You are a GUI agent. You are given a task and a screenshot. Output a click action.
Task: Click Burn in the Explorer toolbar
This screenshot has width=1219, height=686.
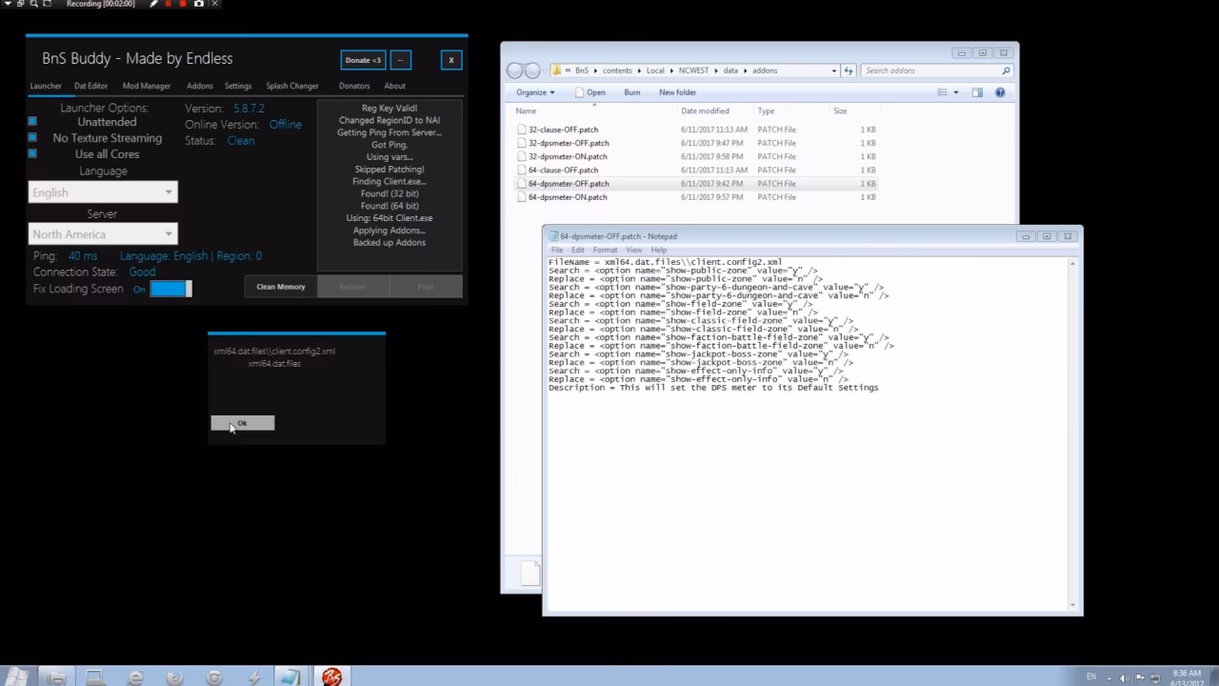click(x=632, y=92)
